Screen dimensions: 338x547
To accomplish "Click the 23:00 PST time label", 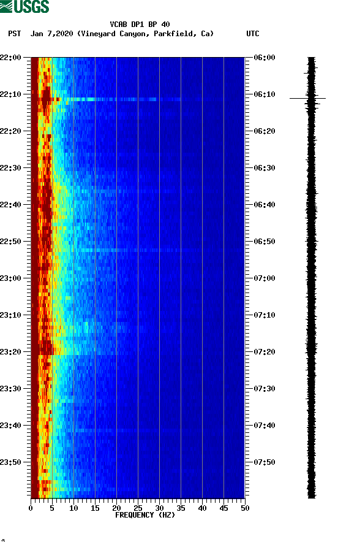I will coord(10,278).
